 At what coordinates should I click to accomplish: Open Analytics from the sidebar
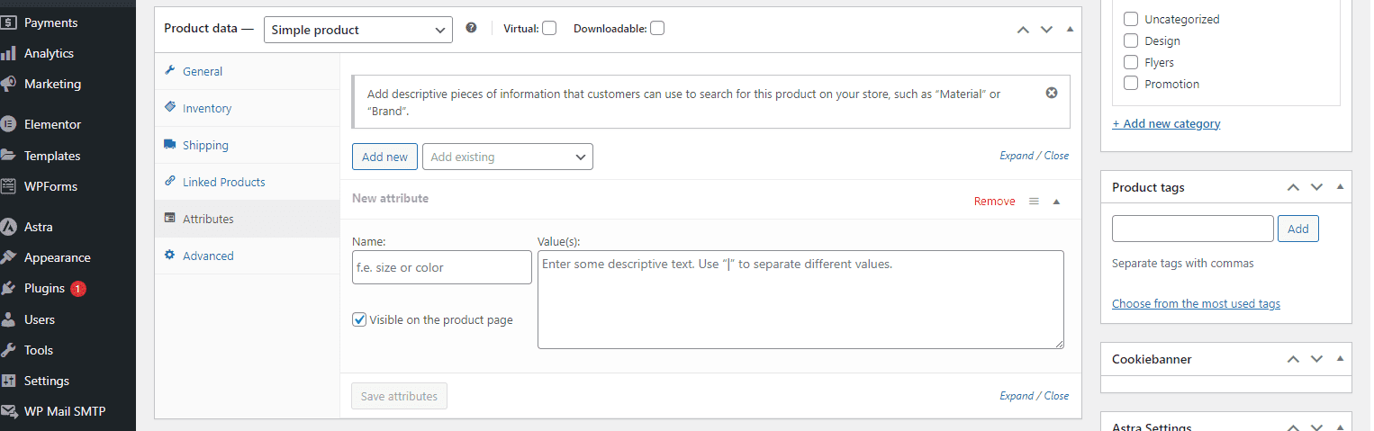click(x=49, y=53)
